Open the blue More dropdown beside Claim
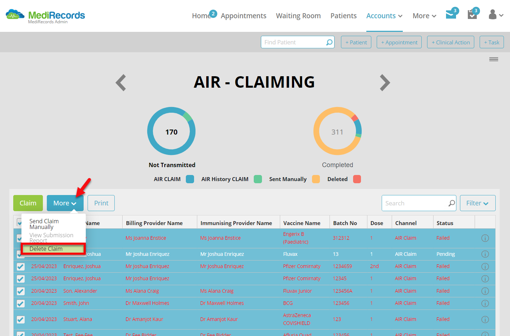 tap(65, 203)
